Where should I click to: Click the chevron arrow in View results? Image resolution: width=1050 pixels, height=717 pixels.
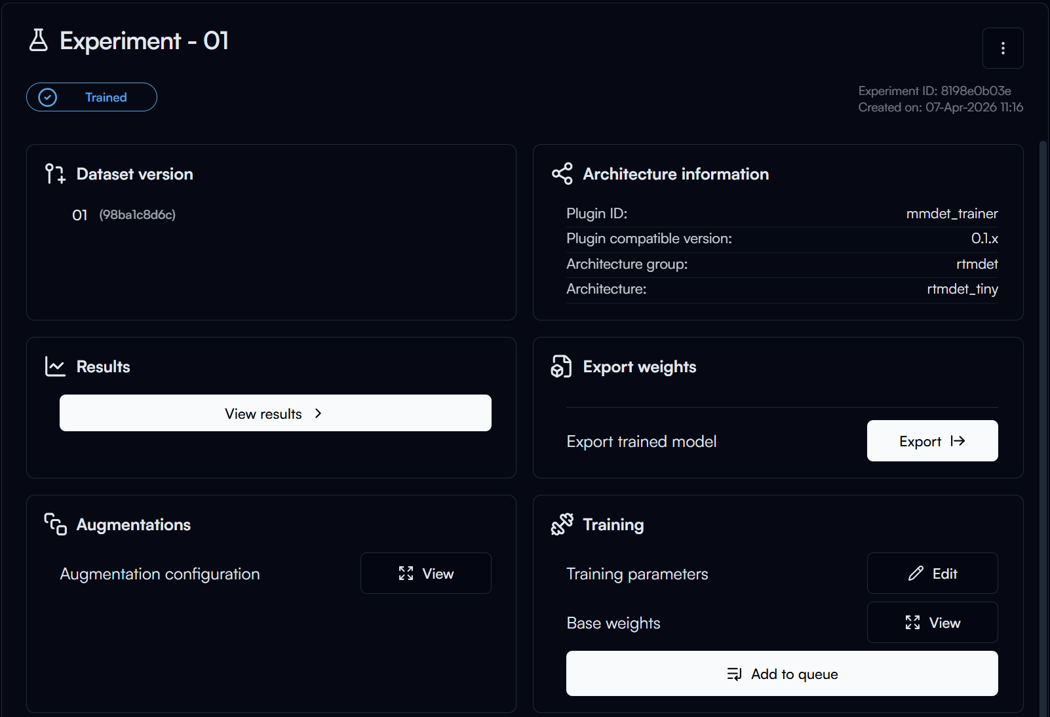(x=318, y=413)
